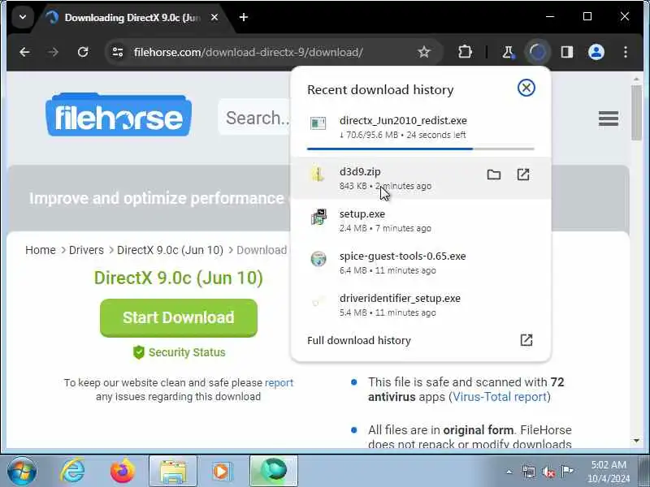Open the Extensions puzzle icon
The image size is (650, 487).
coord(465,52)
